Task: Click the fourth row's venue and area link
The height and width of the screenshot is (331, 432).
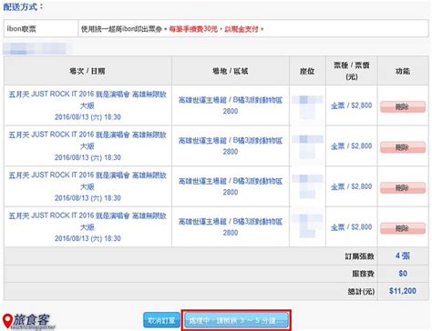Action: coord(231,226)
